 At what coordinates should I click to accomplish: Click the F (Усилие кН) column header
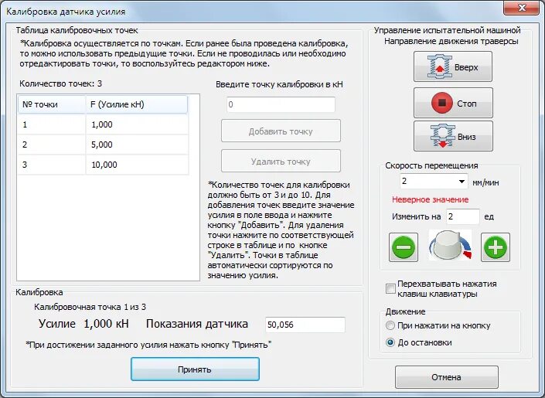click(x=137, y=104)
